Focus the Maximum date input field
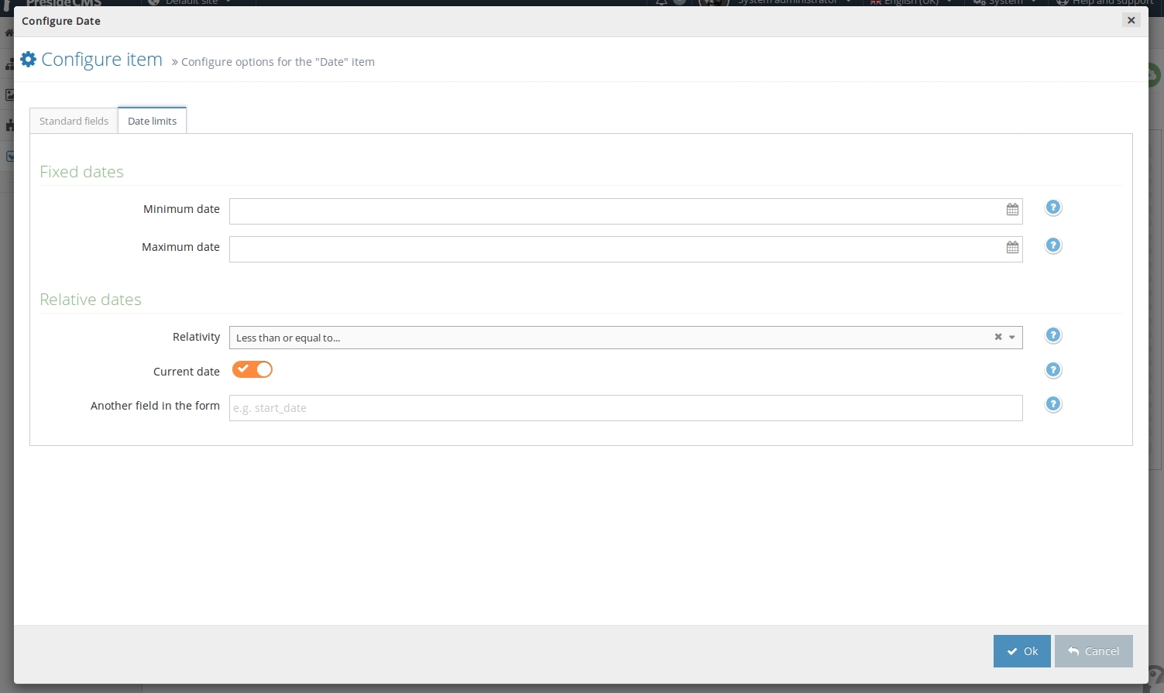 pos(626,249)
